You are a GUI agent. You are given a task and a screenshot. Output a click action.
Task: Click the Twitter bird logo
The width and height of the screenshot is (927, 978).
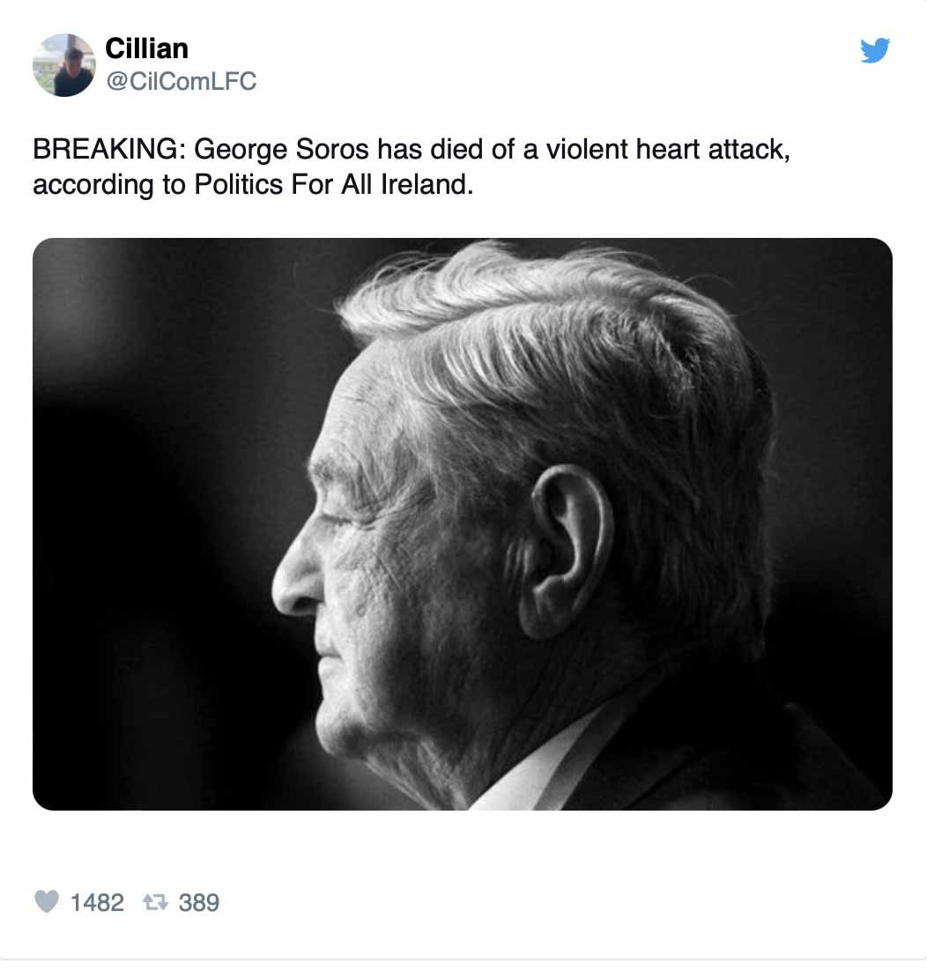[x=875, y=50]
